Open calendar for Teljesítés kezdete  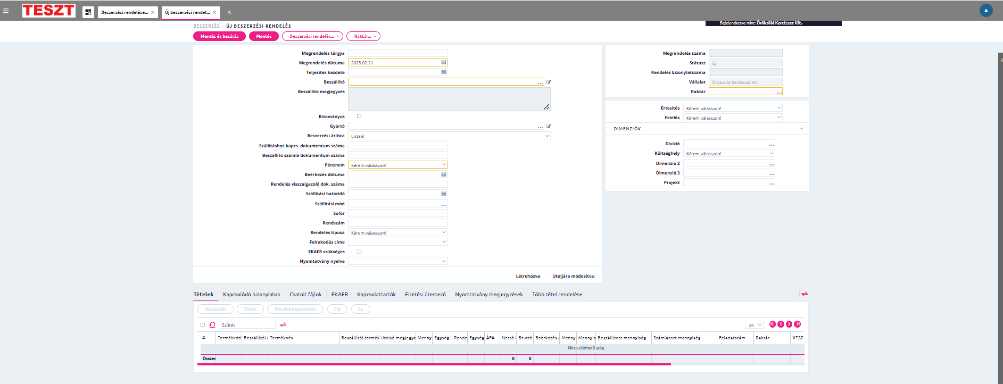tap(444, 72)
